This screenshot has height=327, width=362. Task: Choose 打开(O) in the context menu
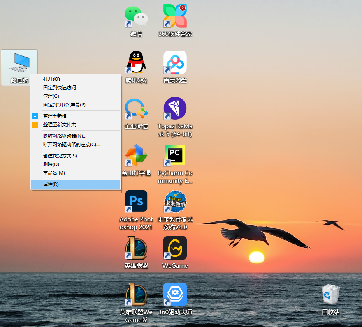[x=75, y=79]
